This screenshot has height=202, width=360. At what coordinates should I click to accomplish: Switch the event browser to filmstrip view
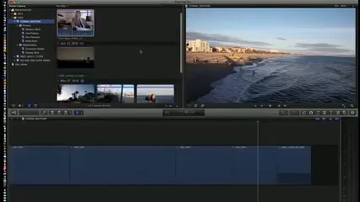(x=29, y=105)
